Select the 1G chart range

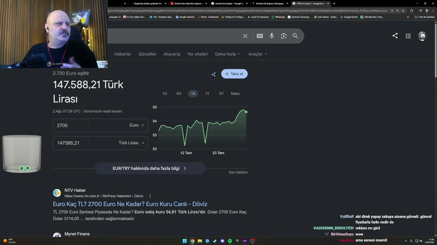165,94
